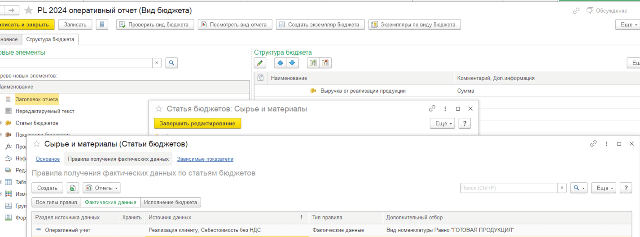
Task: Click the document list icon beside Записать
Action: [102, 25]
